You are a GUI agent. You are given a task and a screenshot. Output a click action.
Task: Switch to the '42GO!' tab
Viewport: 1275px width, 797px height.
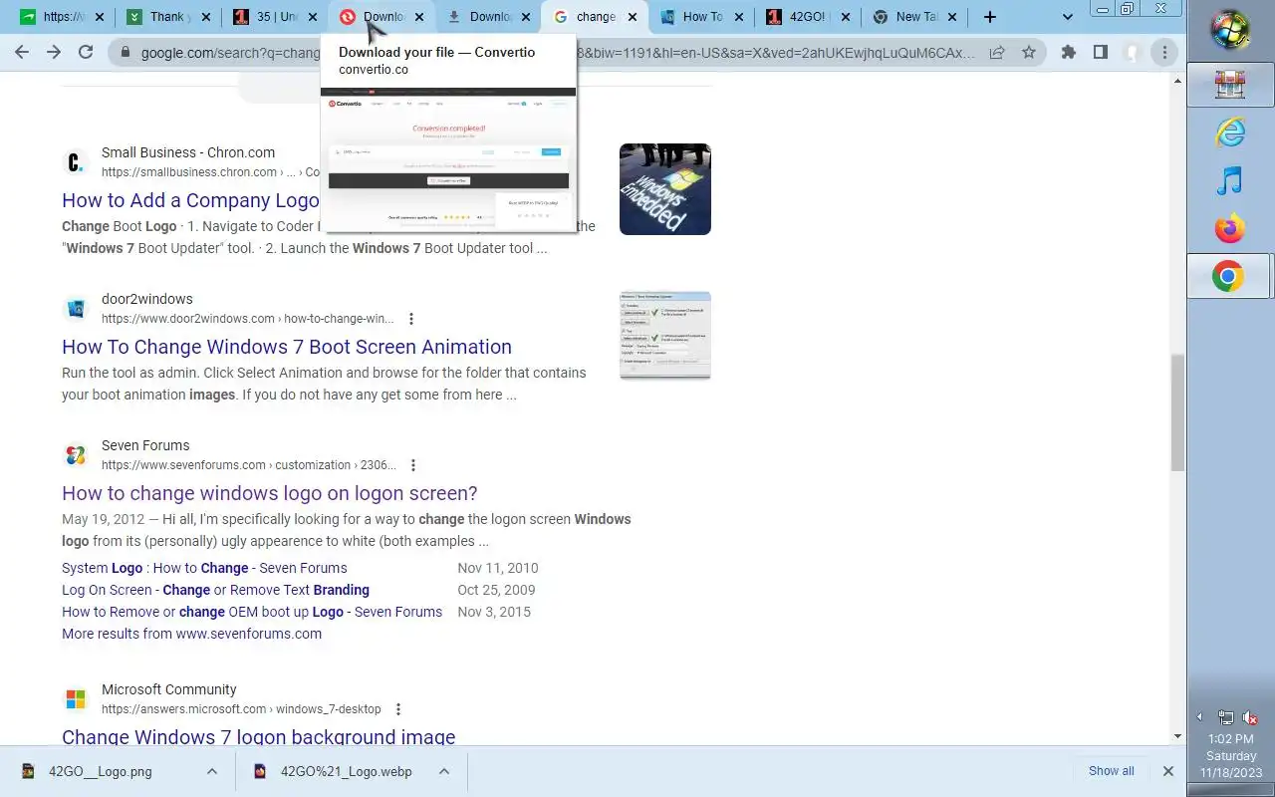pos(806,17)
